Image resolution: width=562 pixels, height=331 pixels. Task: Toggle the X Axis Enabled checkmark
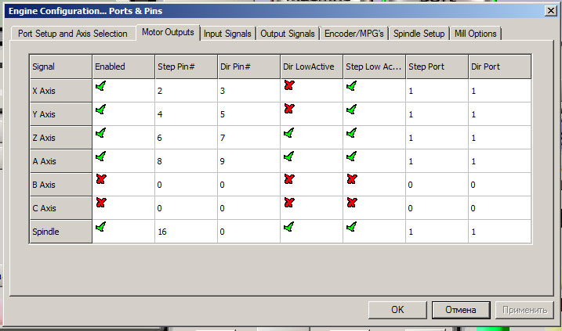pyautogui.click(x=100, y=87)
